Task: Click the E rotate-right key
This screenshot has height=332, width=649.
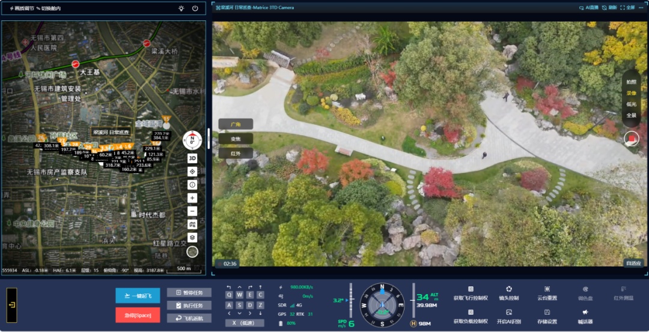Action: click(x=250, y=295)
